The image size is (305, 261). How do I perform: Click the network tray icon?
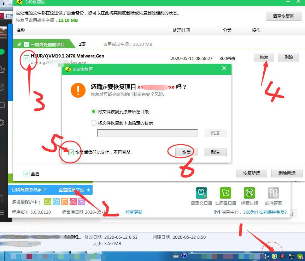(291, 256)
